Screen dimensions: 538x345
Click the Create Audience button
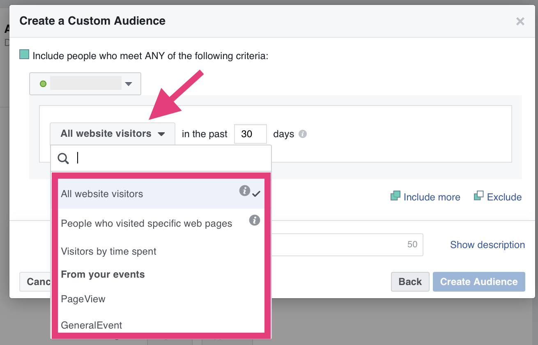(479, 282)
